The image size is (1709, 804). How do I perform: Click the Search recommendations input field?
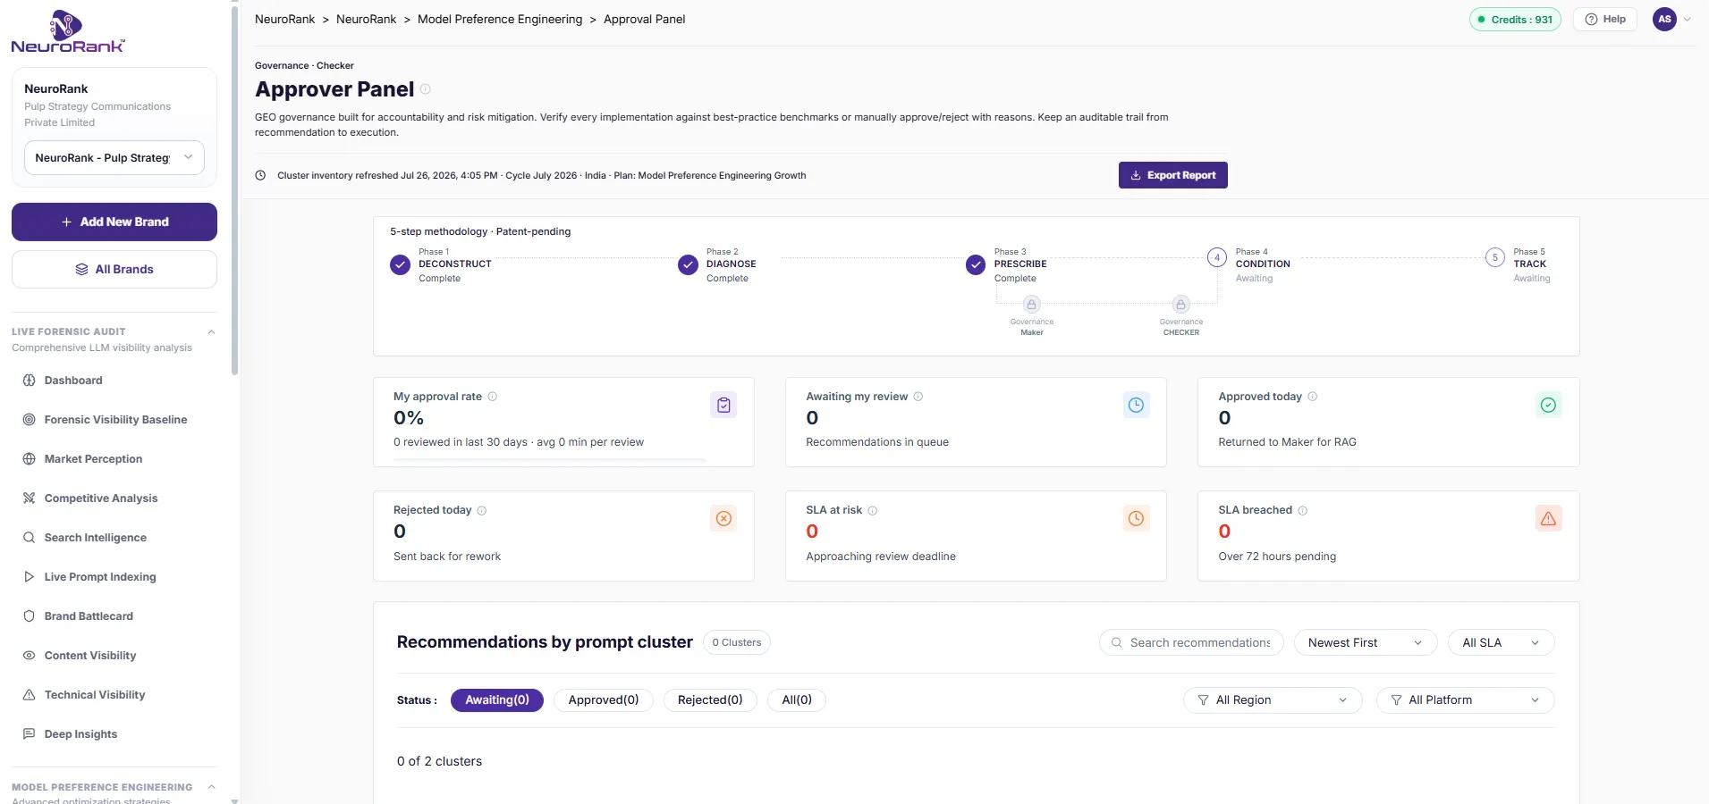[1191, 643]
